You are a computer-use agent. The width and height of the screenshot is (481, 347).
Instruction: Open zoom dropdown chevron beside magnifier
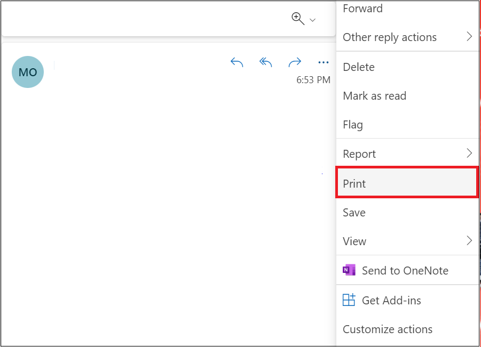(x=313, y=20)
